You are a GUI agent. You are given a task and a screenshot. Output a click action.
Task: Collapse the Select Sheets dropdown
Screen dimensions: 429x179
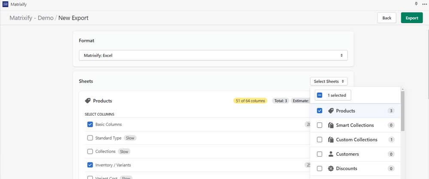point(329,81)
